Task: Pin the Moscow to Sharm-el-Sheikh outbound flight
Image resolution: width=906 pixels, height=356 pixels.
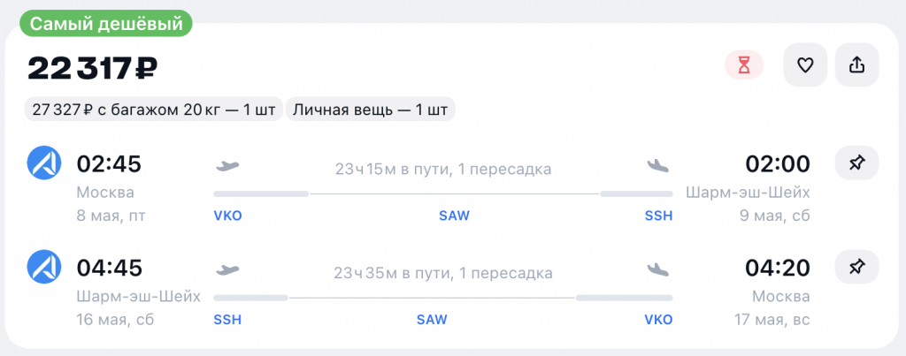Action: point(856,163)
